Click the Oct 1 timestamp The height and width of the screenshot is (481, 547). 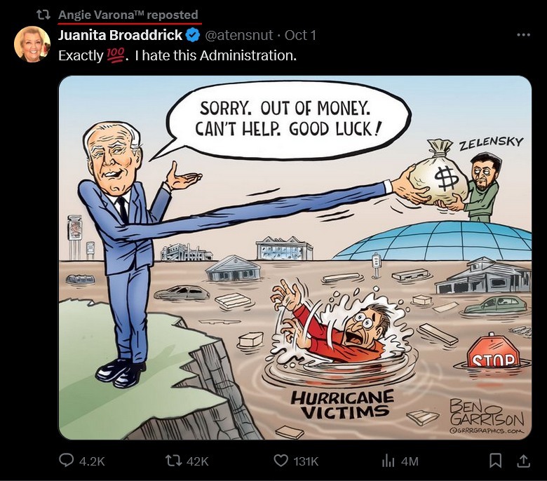tap(300, 35)
